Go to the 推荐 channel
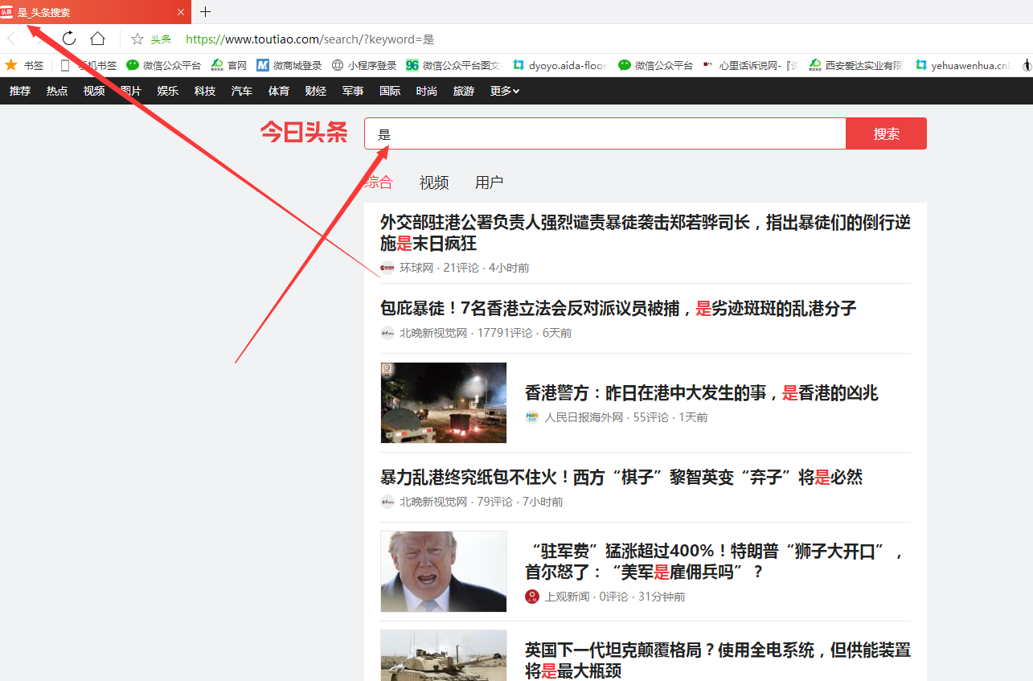 [20, 91]
